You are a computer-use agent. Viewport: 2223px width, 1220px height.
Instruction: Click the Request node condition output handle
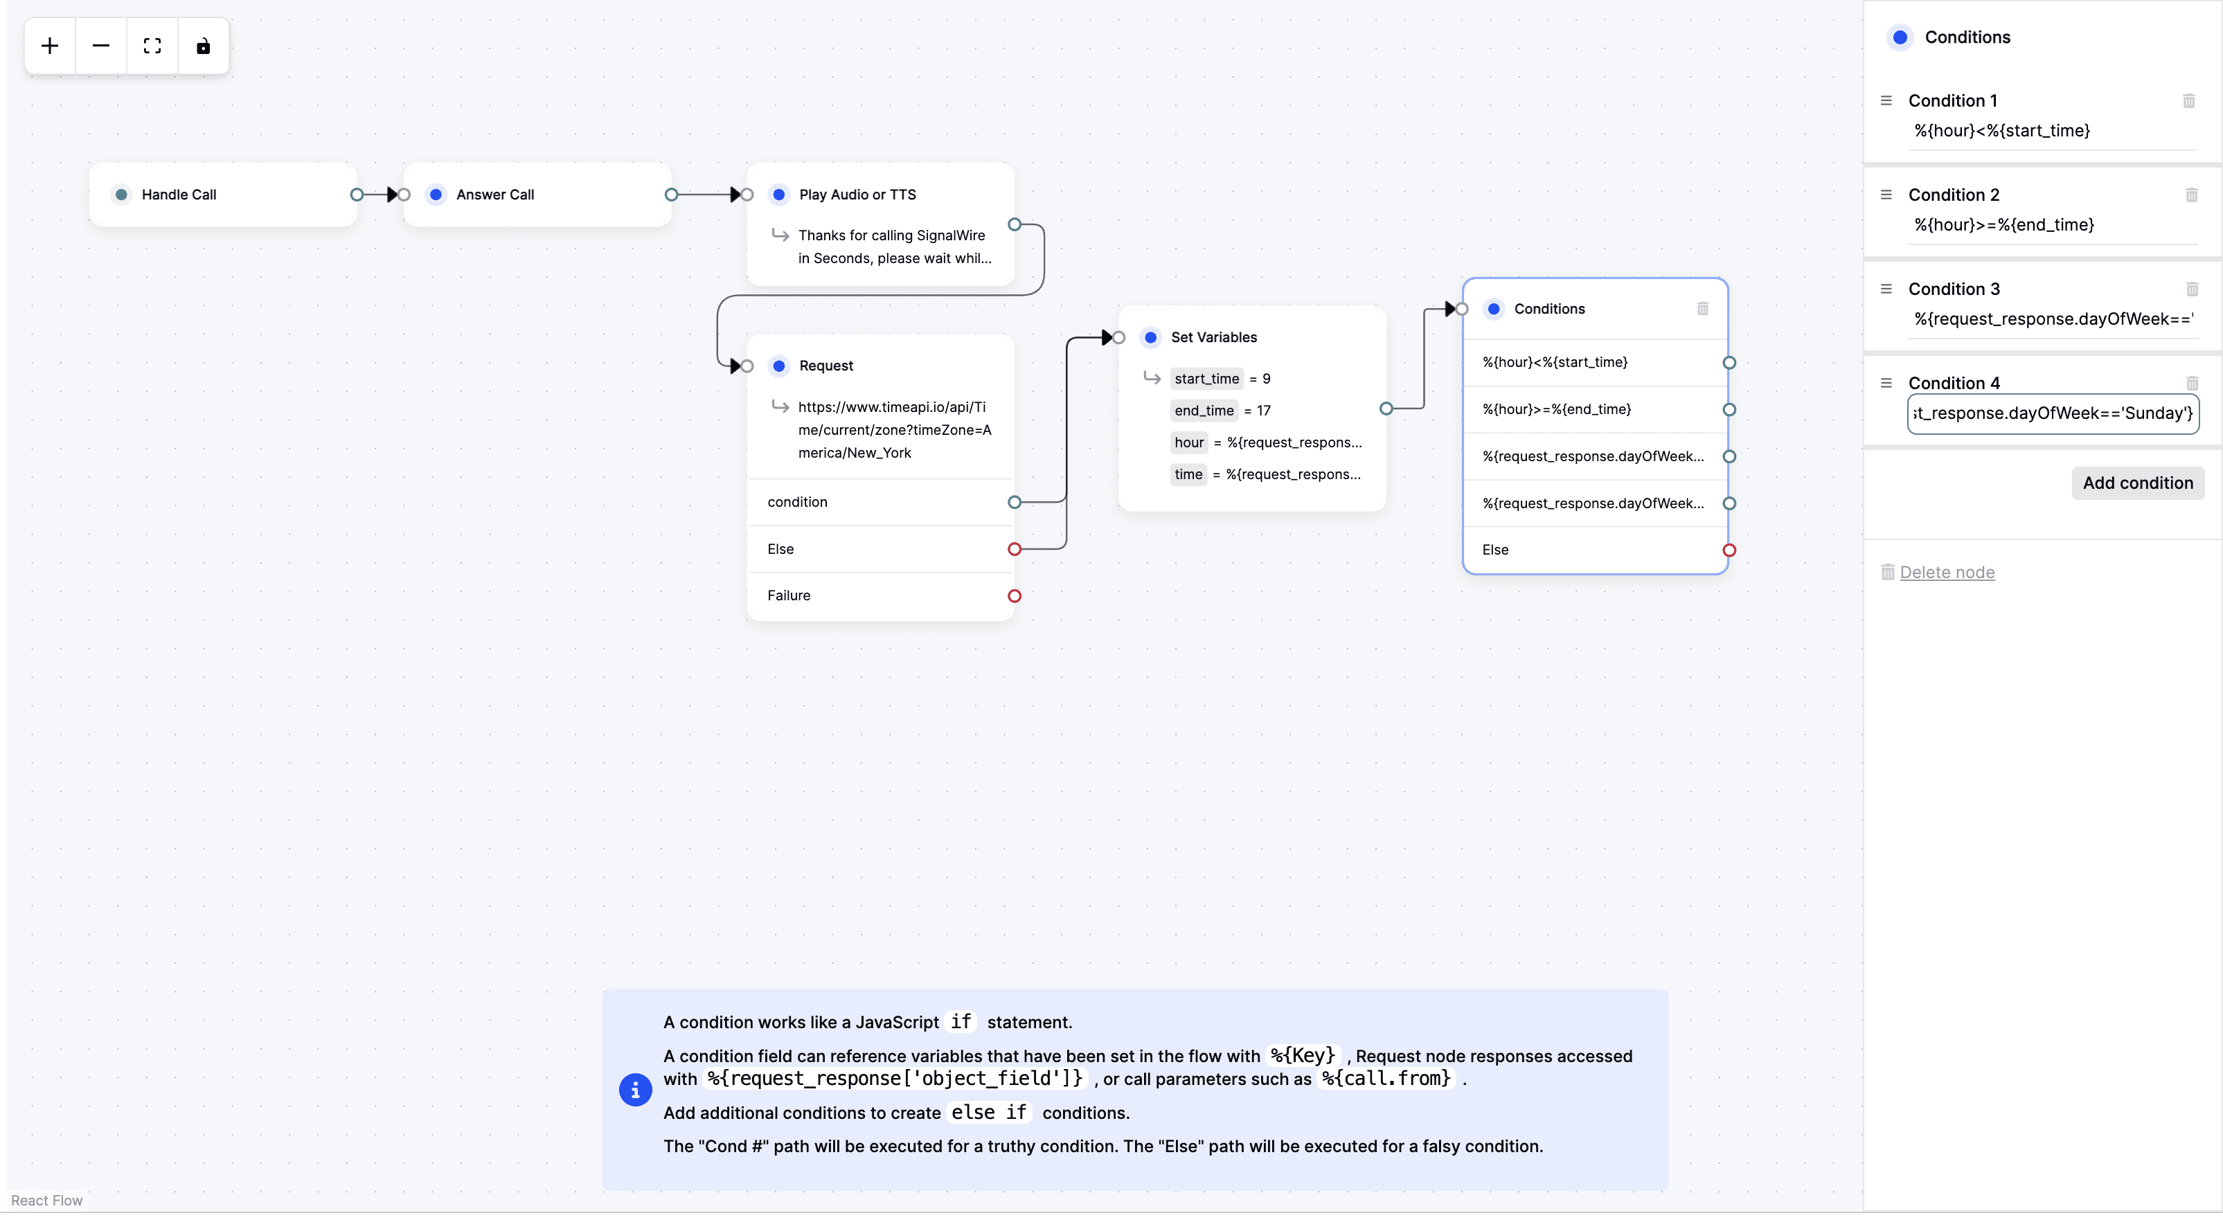tap(1015, 502)
